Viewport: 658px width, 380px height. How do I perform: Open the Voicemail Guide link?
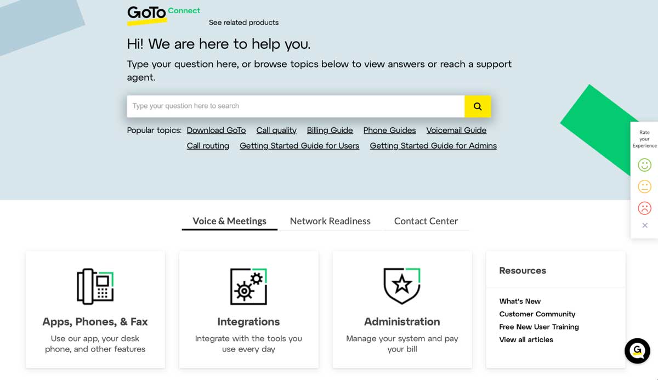(x=456, y=130)
